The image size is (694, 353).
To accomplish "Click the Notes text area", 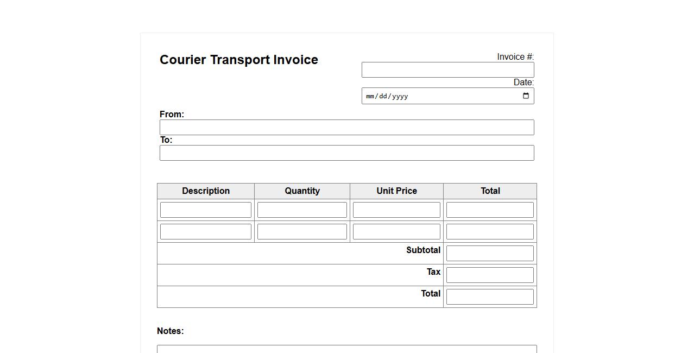I will (346, 349).
